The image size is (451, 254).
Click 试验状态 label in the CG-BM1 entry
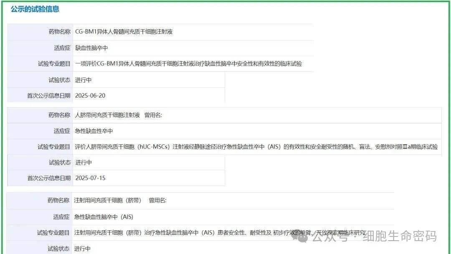click(59, 80)
